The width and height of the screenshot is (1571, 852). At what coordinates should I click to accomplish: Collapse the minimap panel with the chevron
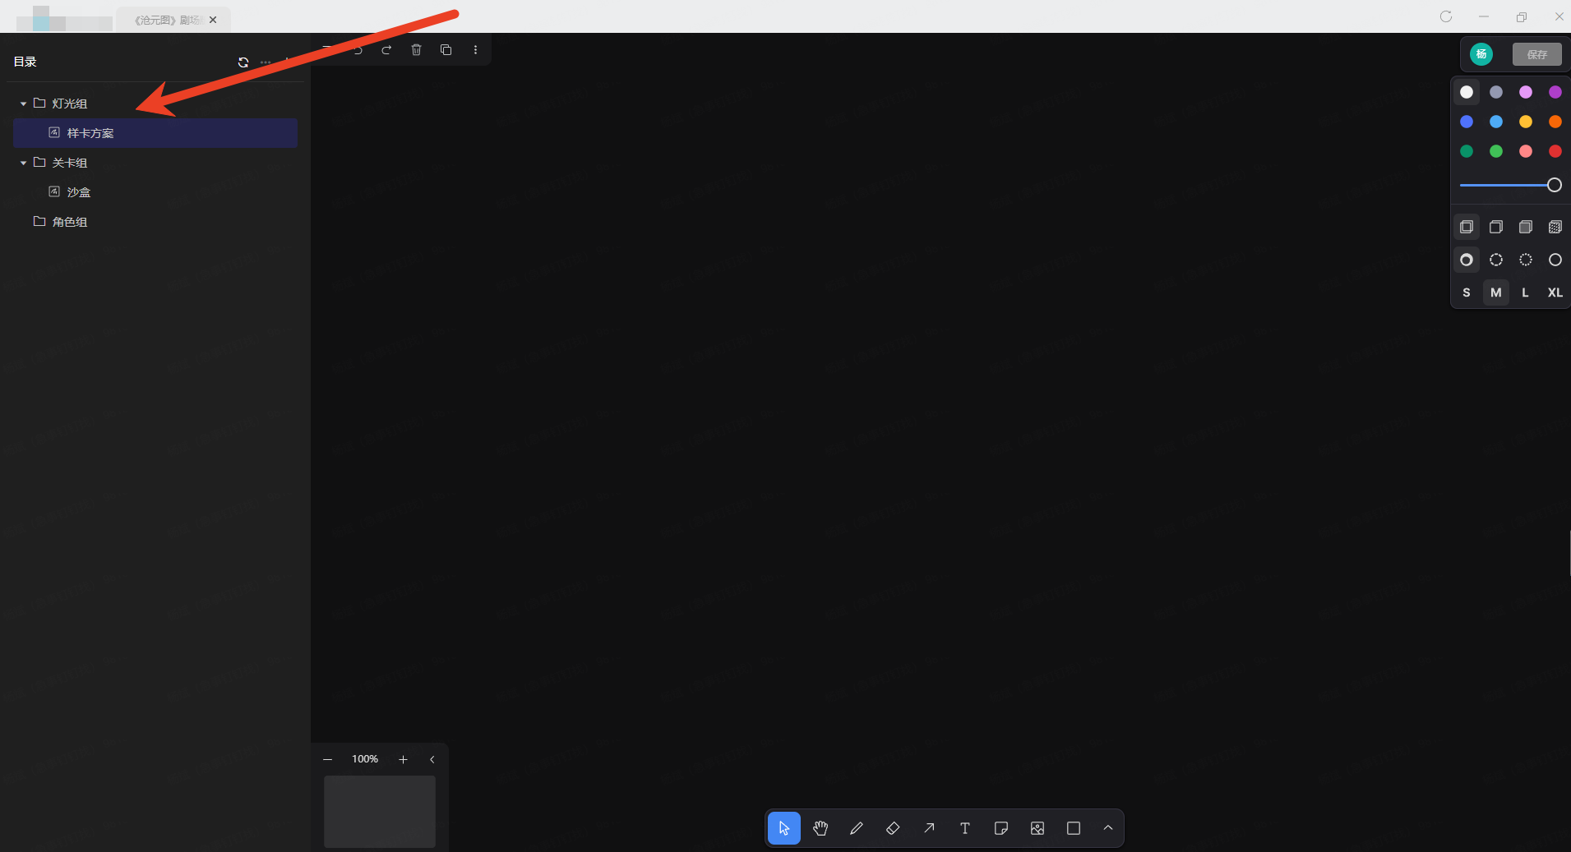[x=432, y=760]
